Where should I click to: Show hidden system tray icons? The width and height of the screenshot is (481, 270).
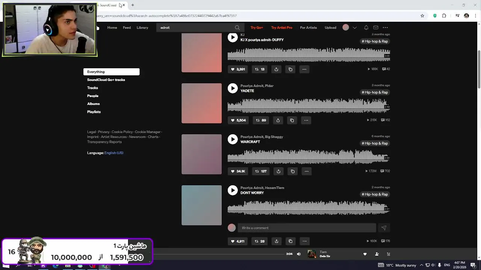tap(421, 265)
